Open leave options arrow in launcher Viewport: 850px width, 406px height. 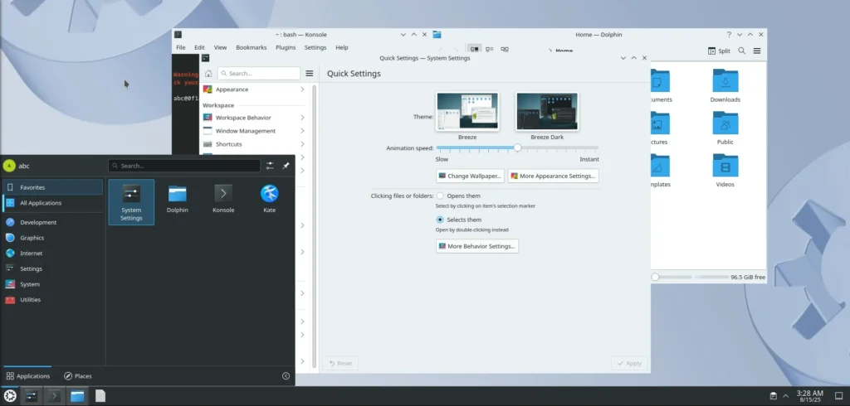pos(286,375)
